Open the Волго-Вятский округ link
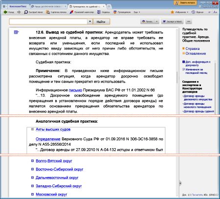This screenshot has width=220, height=199. click(x=54, y=161)
